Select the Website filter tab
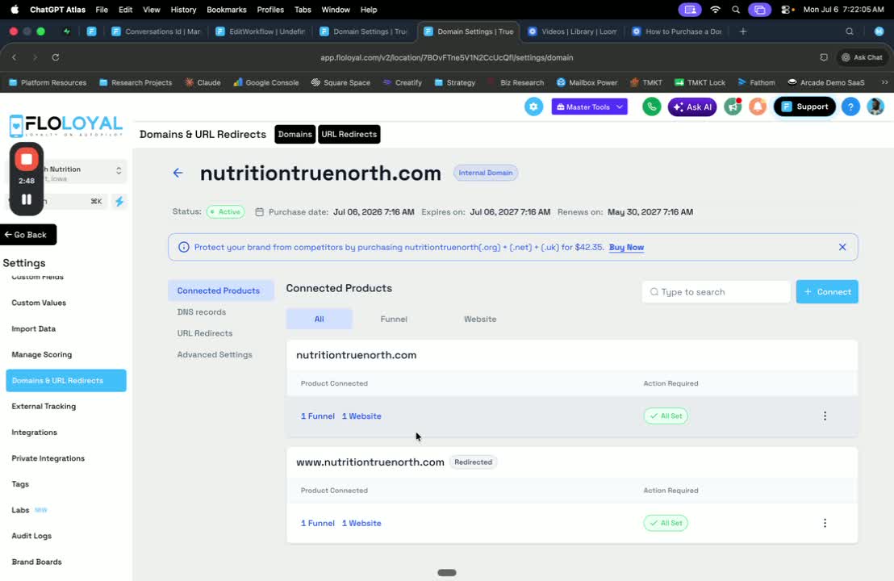Screen dimensions: 894x581 [480, 319]
